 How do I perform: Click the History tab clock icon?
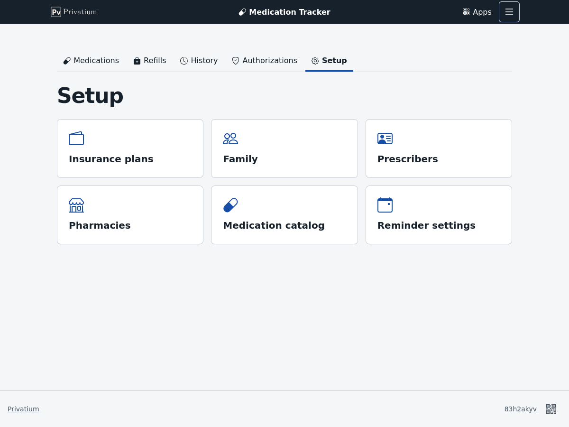coord(184,61)
